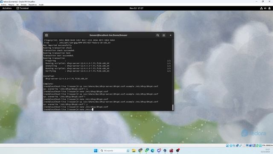Click the terminal vertical scrollbar
This screenshot has width=273, height=154.
point(173,107)
